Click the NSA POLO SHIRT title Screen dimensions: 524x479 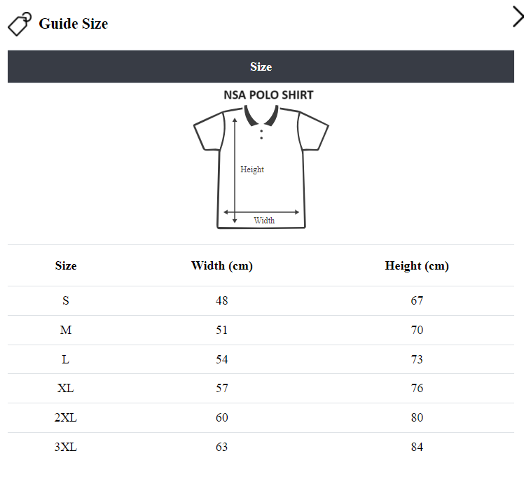(268, 95)
